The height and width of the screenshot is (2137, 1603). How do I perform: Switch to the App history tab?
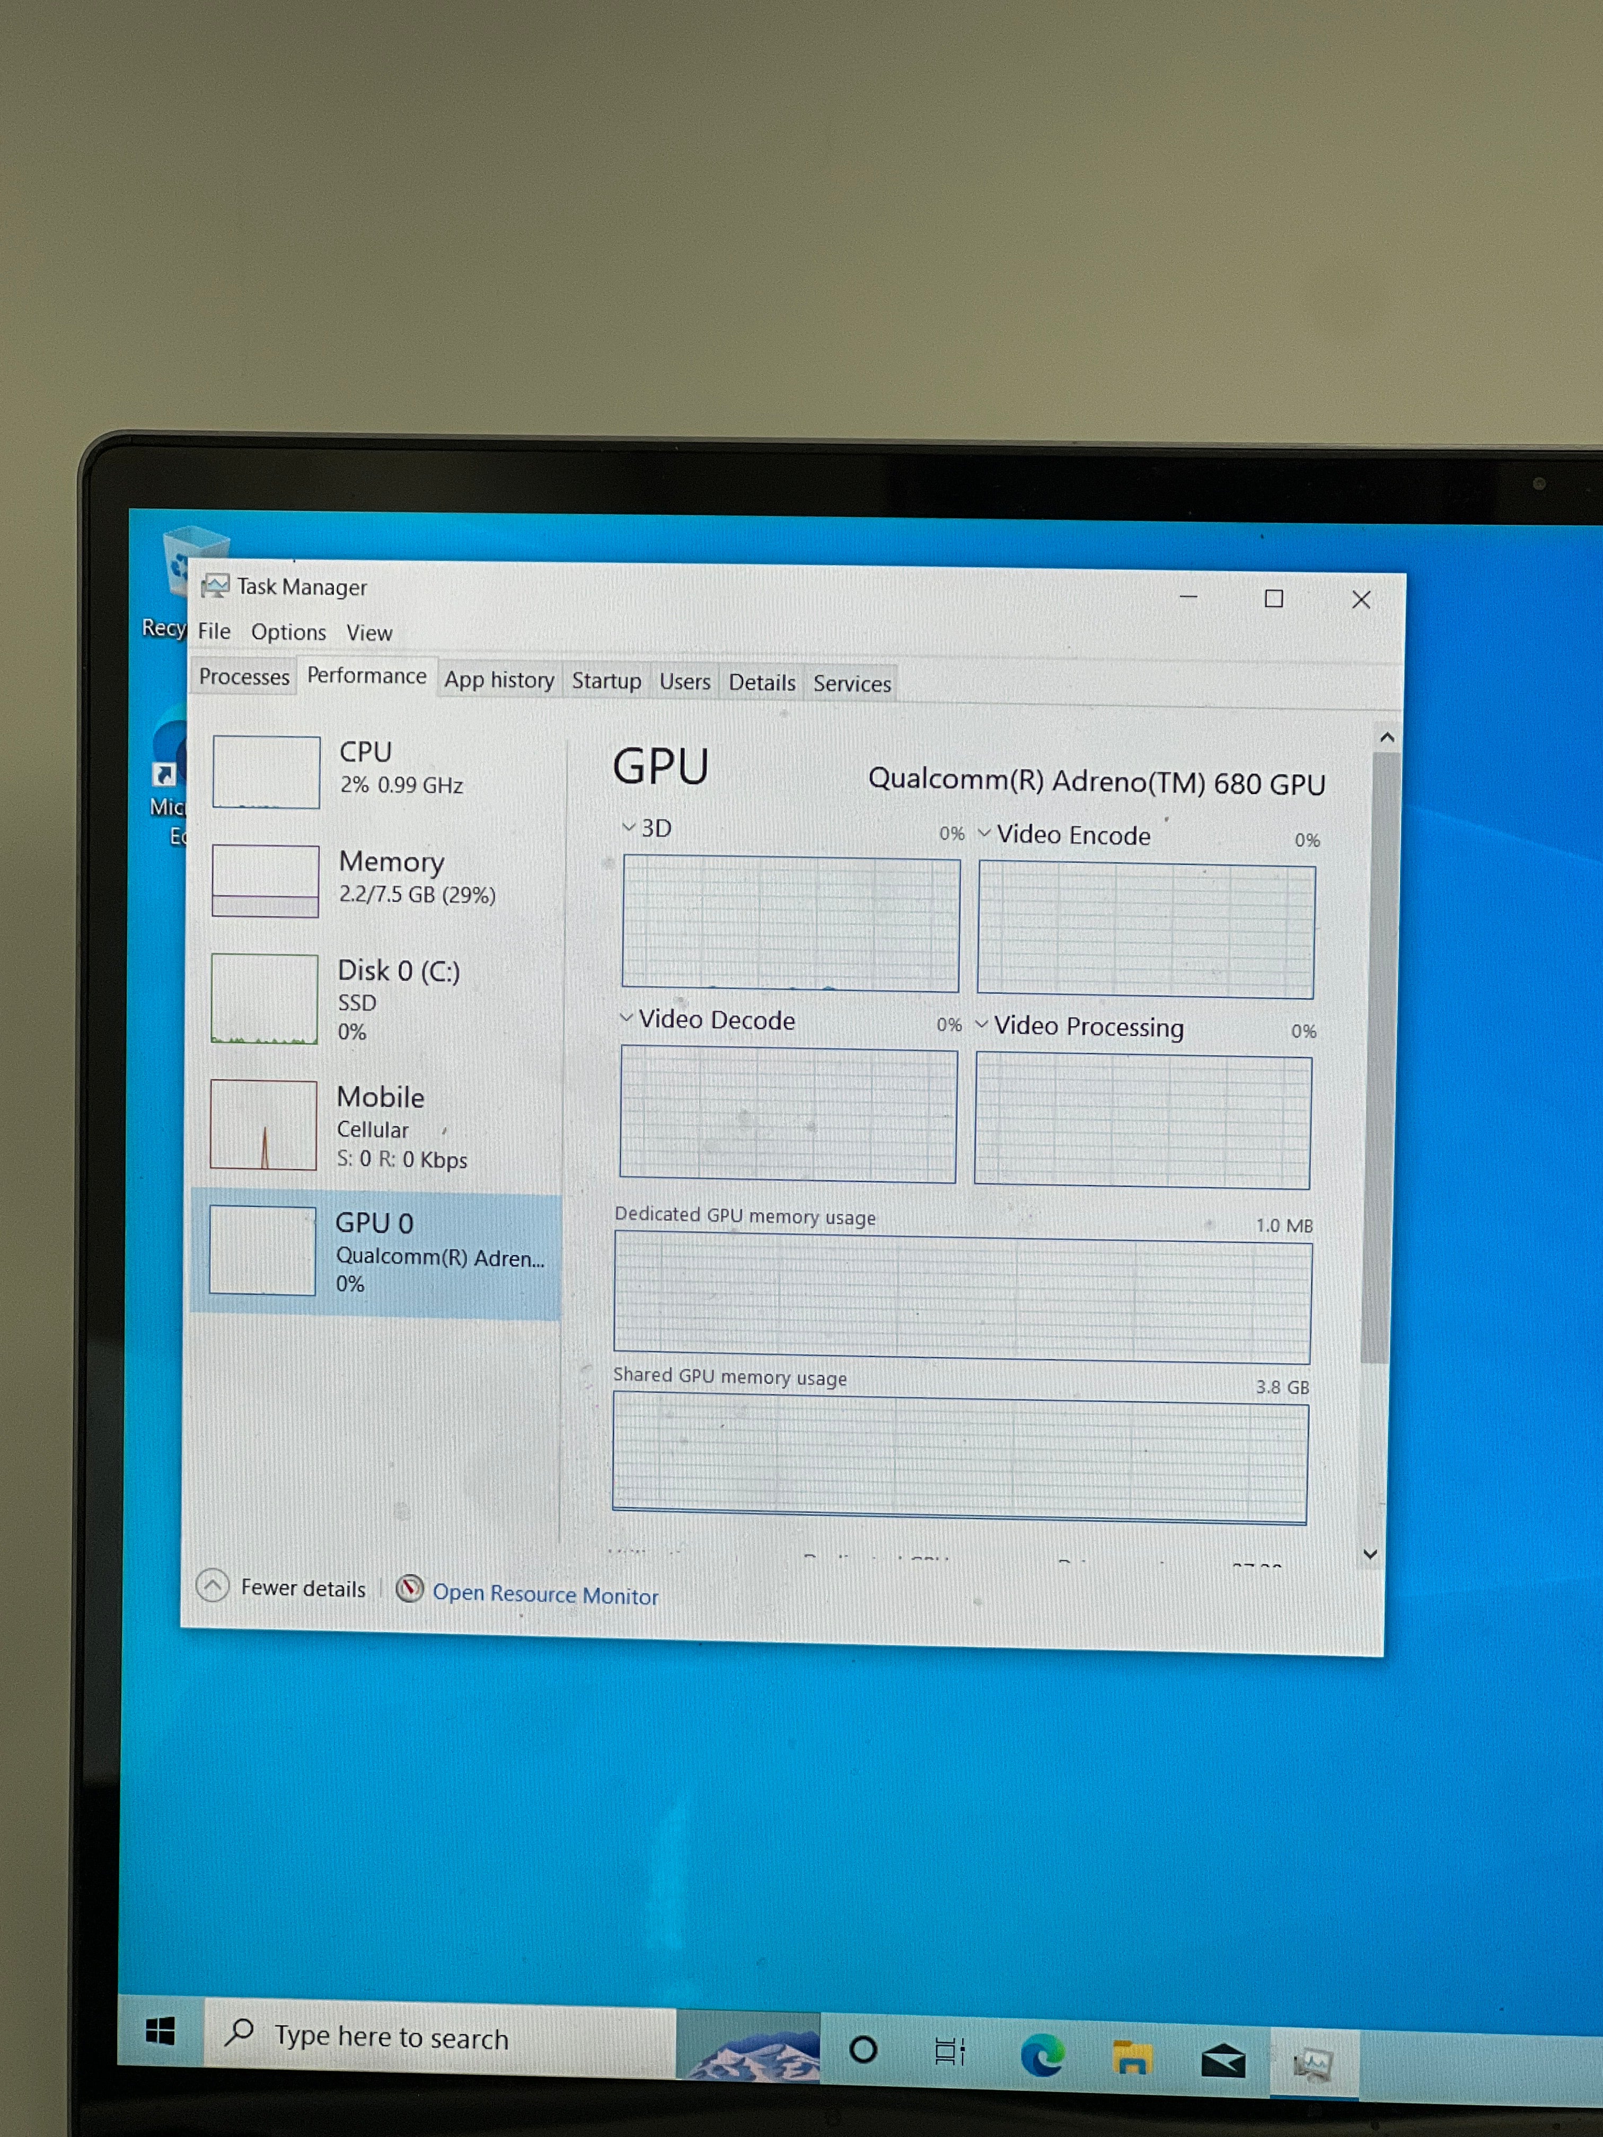click(x=499, y=679)
